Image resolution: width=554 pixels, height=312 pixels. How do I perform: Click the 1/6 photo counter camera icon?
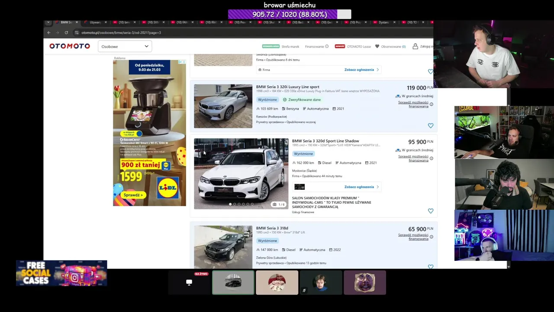tap(274, 205)
